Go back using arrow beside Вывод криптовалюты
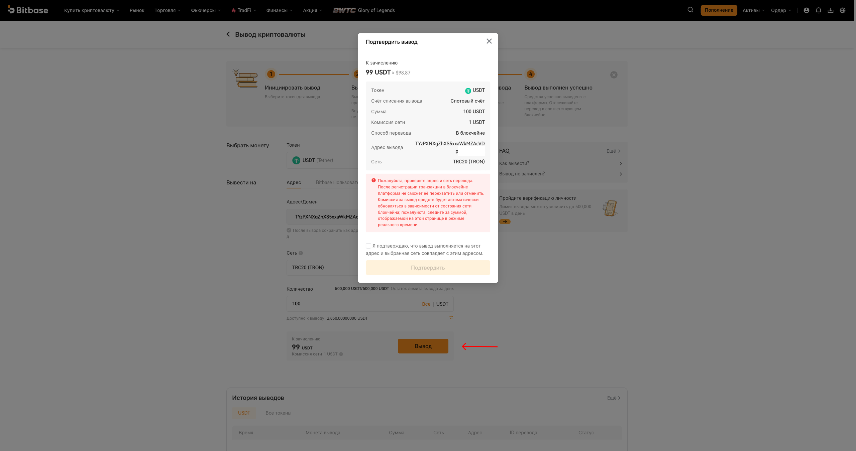This screenshot has height=451, width=856. (x=228, y=34)
